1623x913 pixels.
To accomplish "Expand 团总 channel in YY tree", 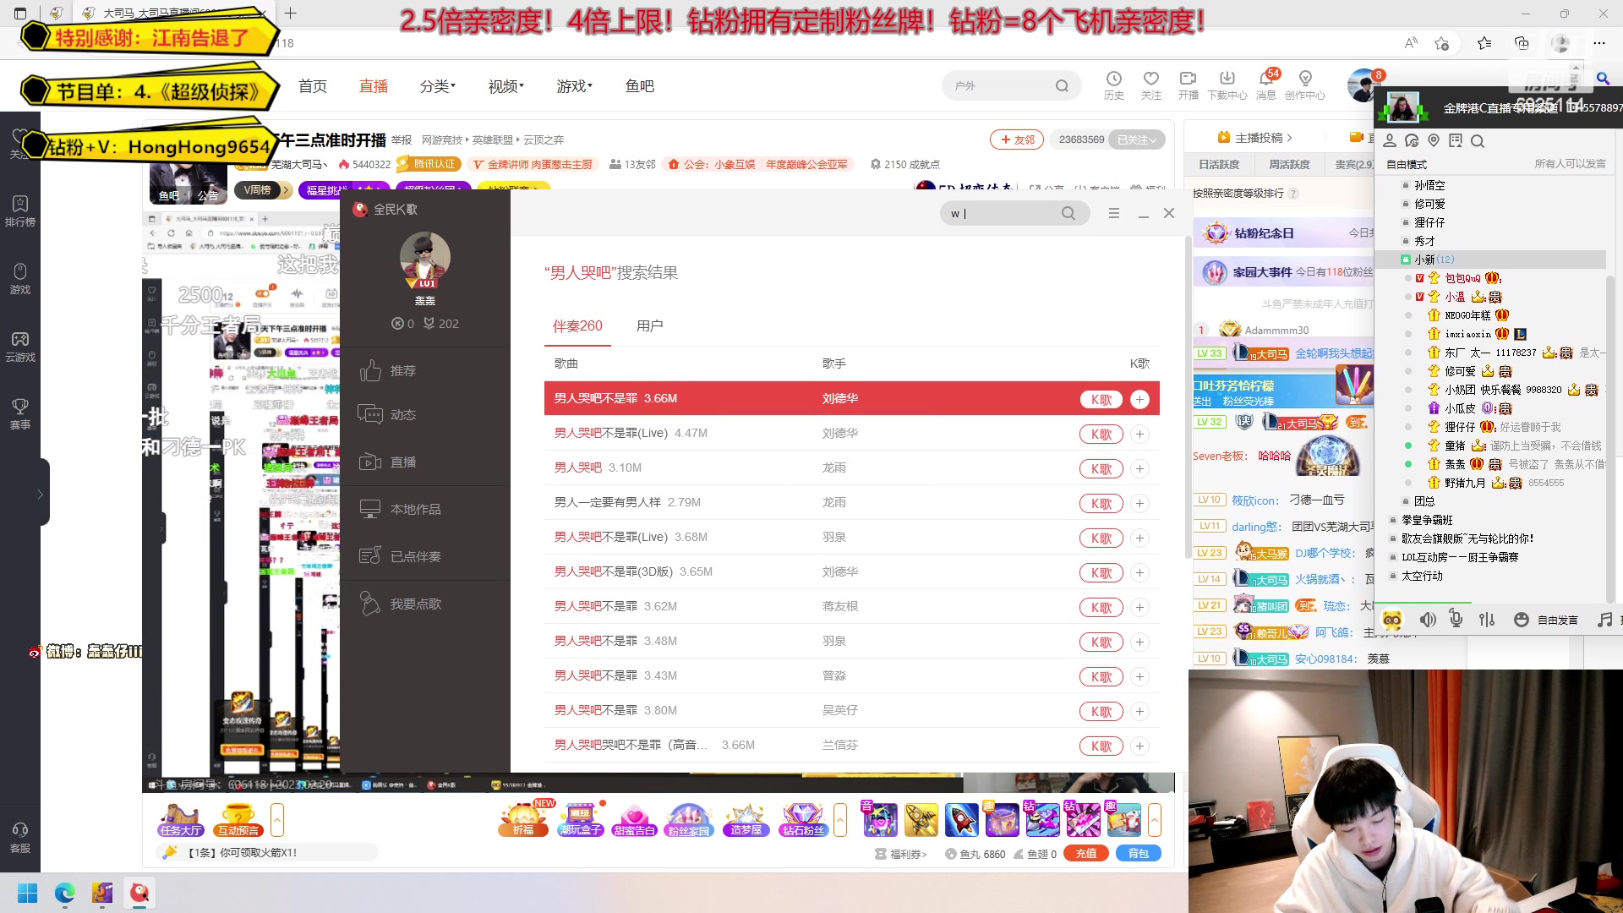I will [1405, 501].
